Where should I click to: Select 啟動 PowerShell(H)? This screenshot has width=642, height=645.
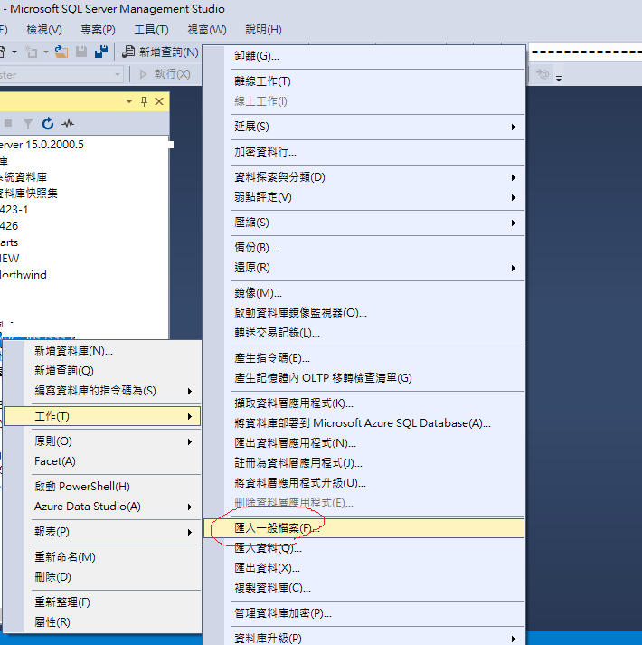click(x=102, y=487)
